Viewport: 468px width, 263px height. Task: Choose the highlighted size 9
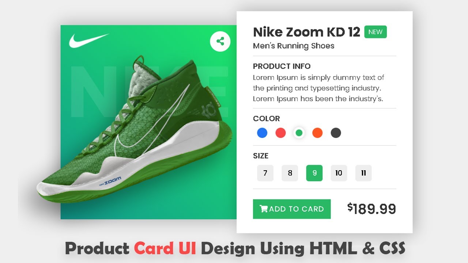(x=314, y=173)
